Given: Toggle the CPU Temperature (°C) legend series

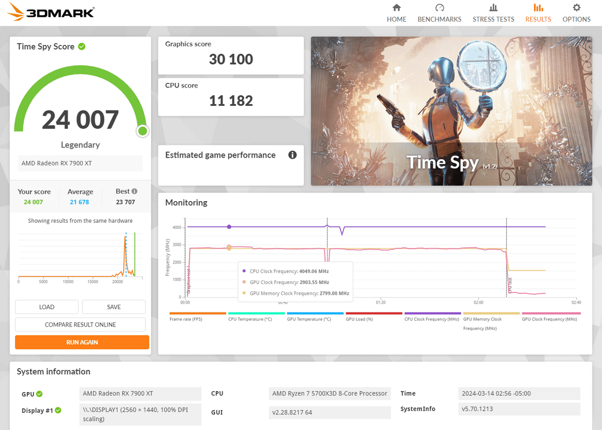Looking at the screenshot, I should tap(256, 316).
